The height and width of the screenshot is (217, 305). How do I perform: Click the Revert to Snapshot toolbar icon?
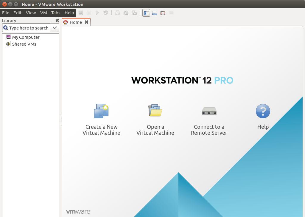pos(126,13)
